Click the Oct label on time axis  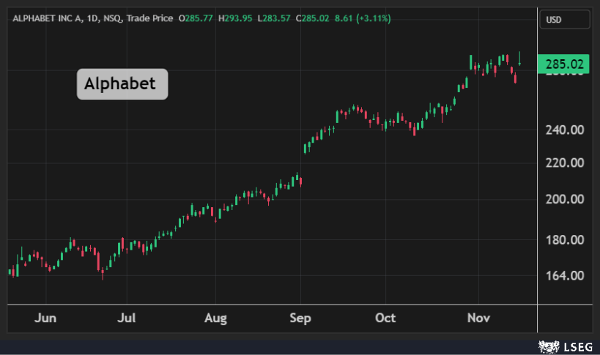pos(385,318)
